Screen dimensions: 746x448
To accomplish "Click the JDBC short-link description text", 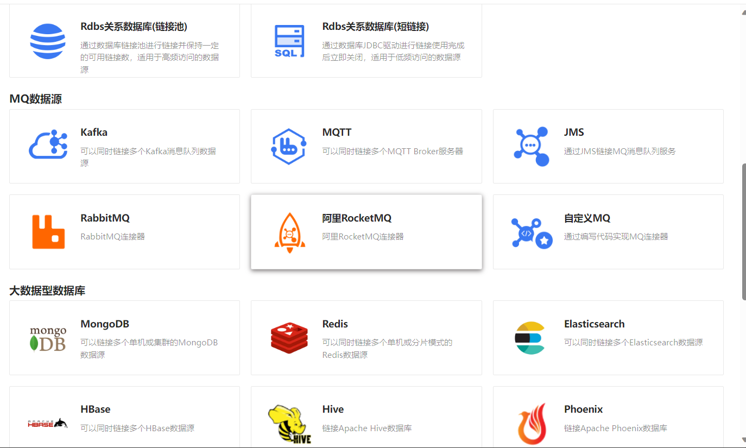I will click(393, 52).
